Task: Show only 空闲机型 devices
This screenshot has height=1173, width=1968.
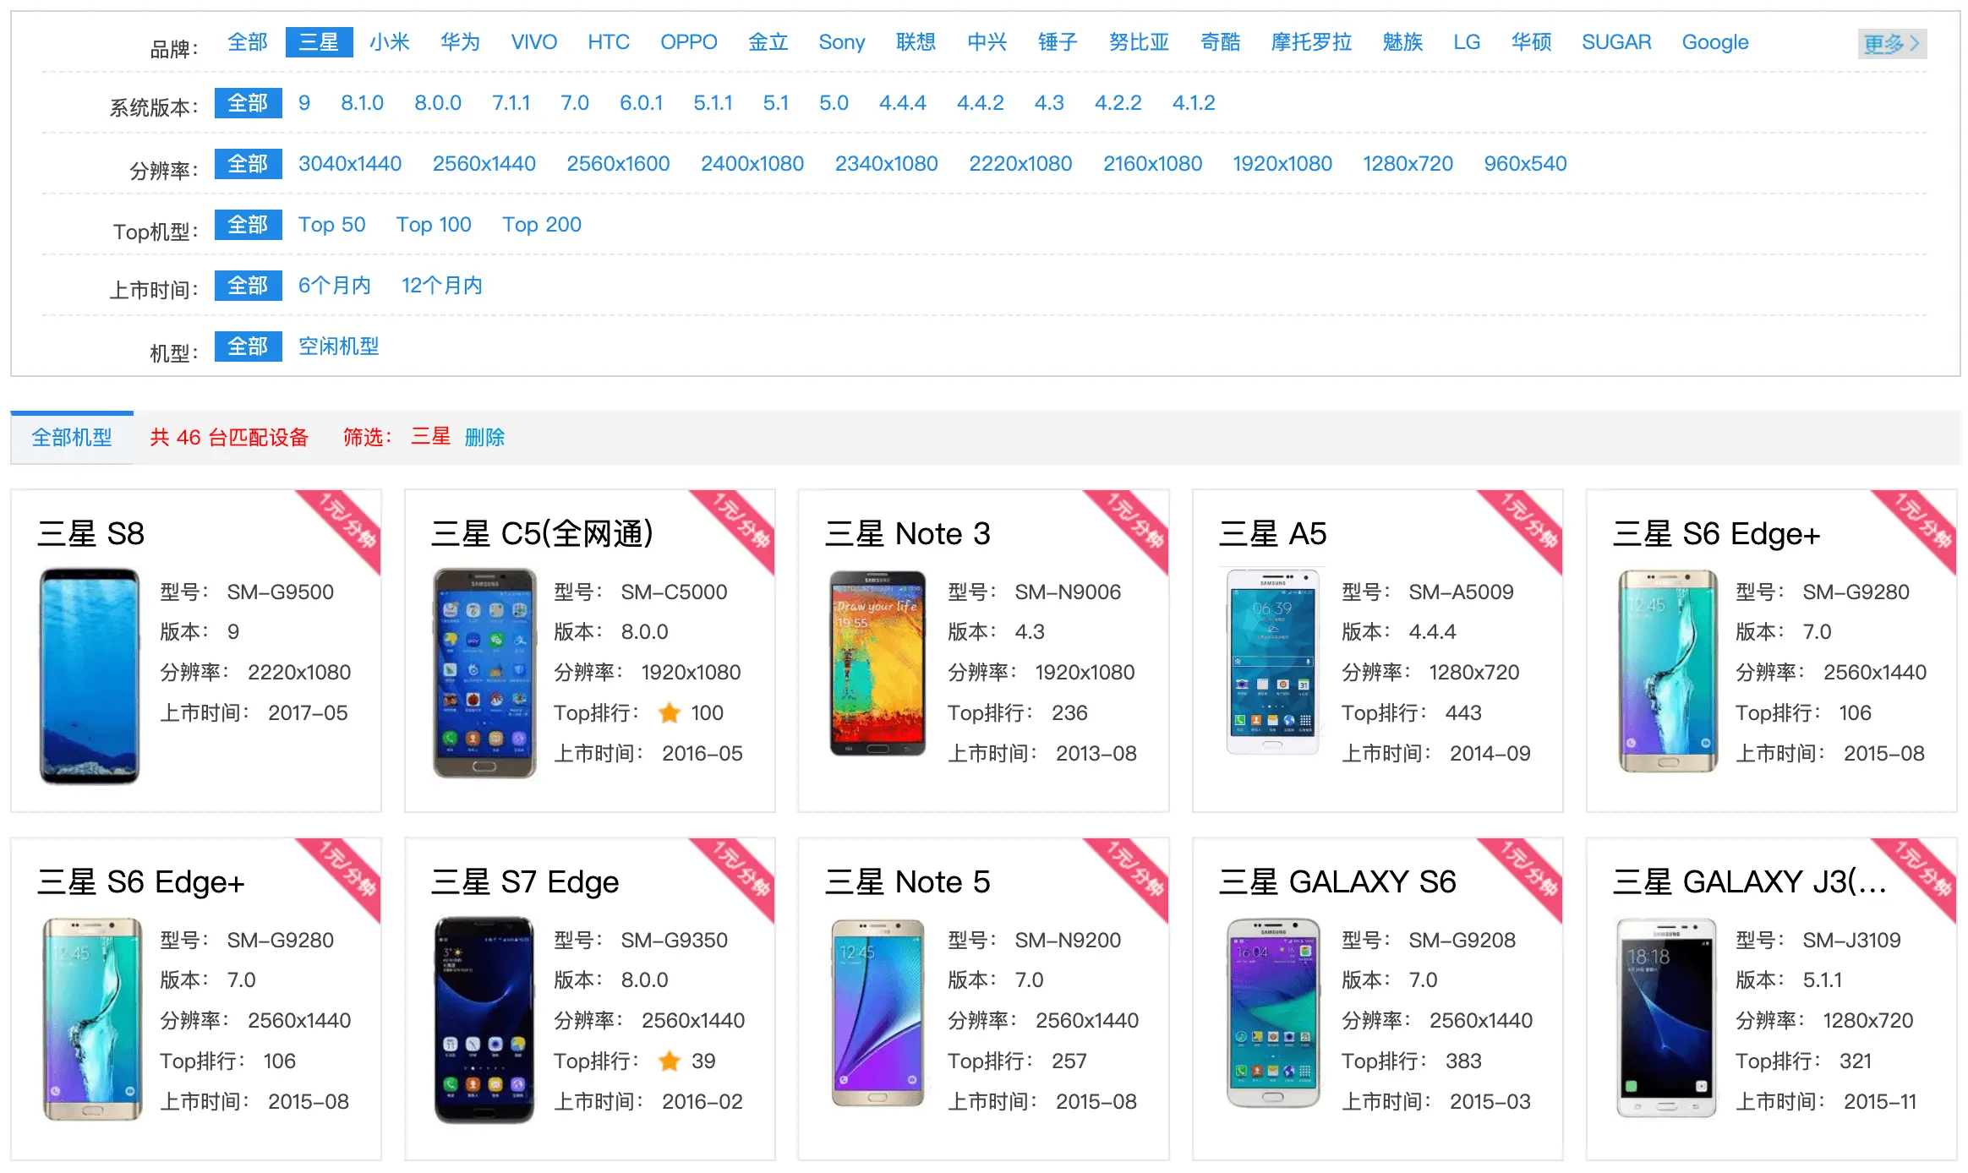Action: coord(338,346)
